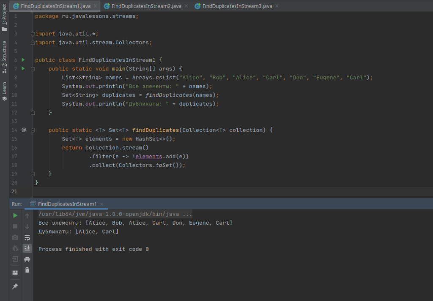This screenshot has width=433, height=301.
Task: Collapse the findDuplicates method fold marker
Action: pyautogui.click(x=33, y=130)
